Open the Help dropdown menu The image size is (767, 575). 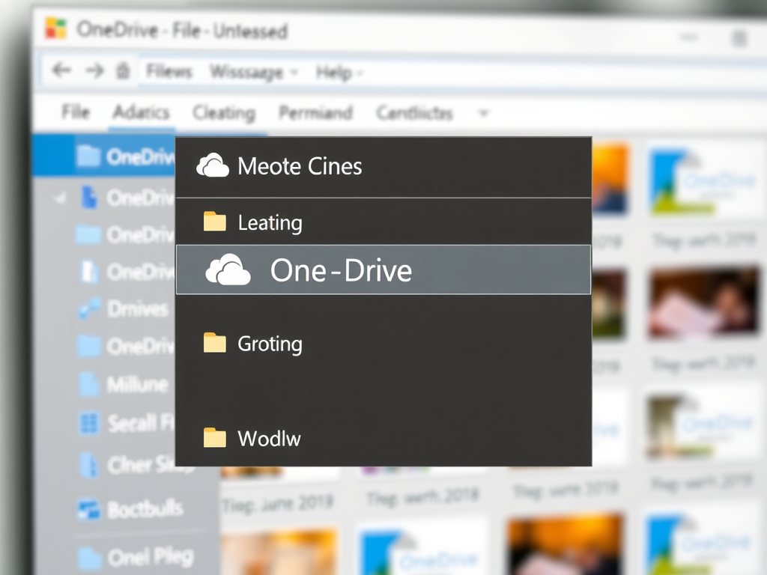(339, 73)
